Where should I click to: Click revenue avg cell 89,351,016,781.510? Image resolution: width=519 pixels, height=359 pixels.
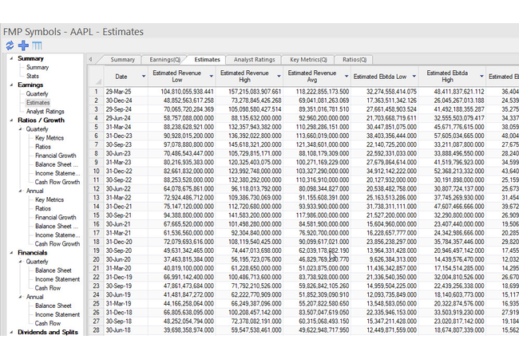317,109
